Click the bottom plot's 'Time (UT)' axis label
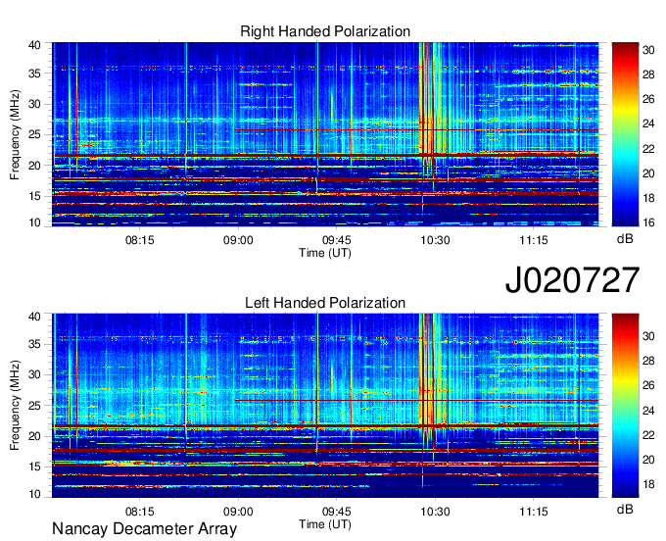Screen dimensions: 666x541 [x=325, y=524]
